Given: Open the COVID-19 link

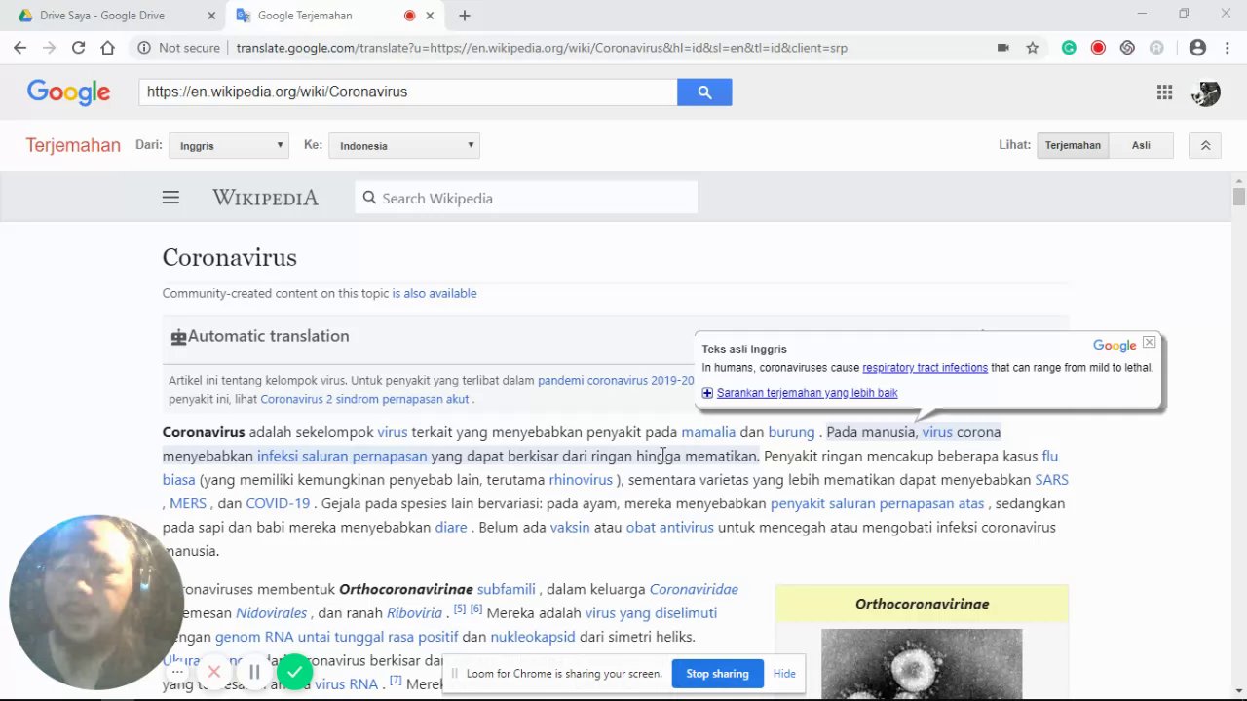Looking at the screenshot, I should 278,503.
